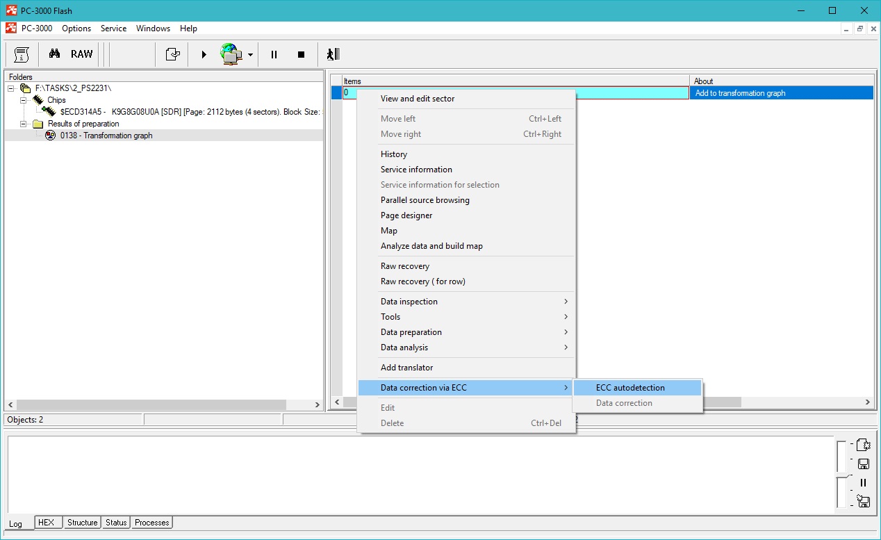Click the Results of preparation folder icon
Screen dimensions: 881x540
(x=38, y=124)
